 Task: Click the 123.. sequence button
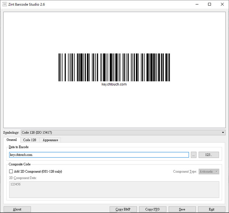click(209, 155)
